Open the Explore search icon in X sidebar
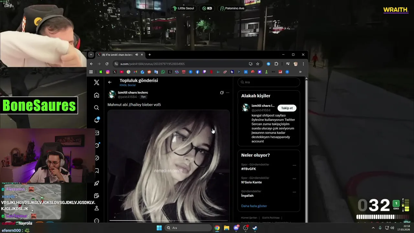This screenshot has width=414, height=233. click(x=96, y=107)
